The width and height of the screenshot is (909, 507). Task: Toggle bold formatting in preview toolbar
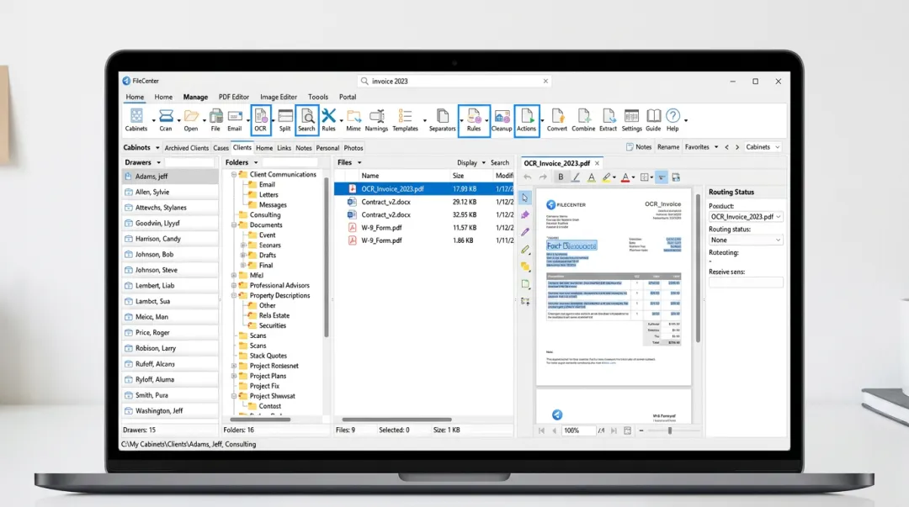point(561,177)
